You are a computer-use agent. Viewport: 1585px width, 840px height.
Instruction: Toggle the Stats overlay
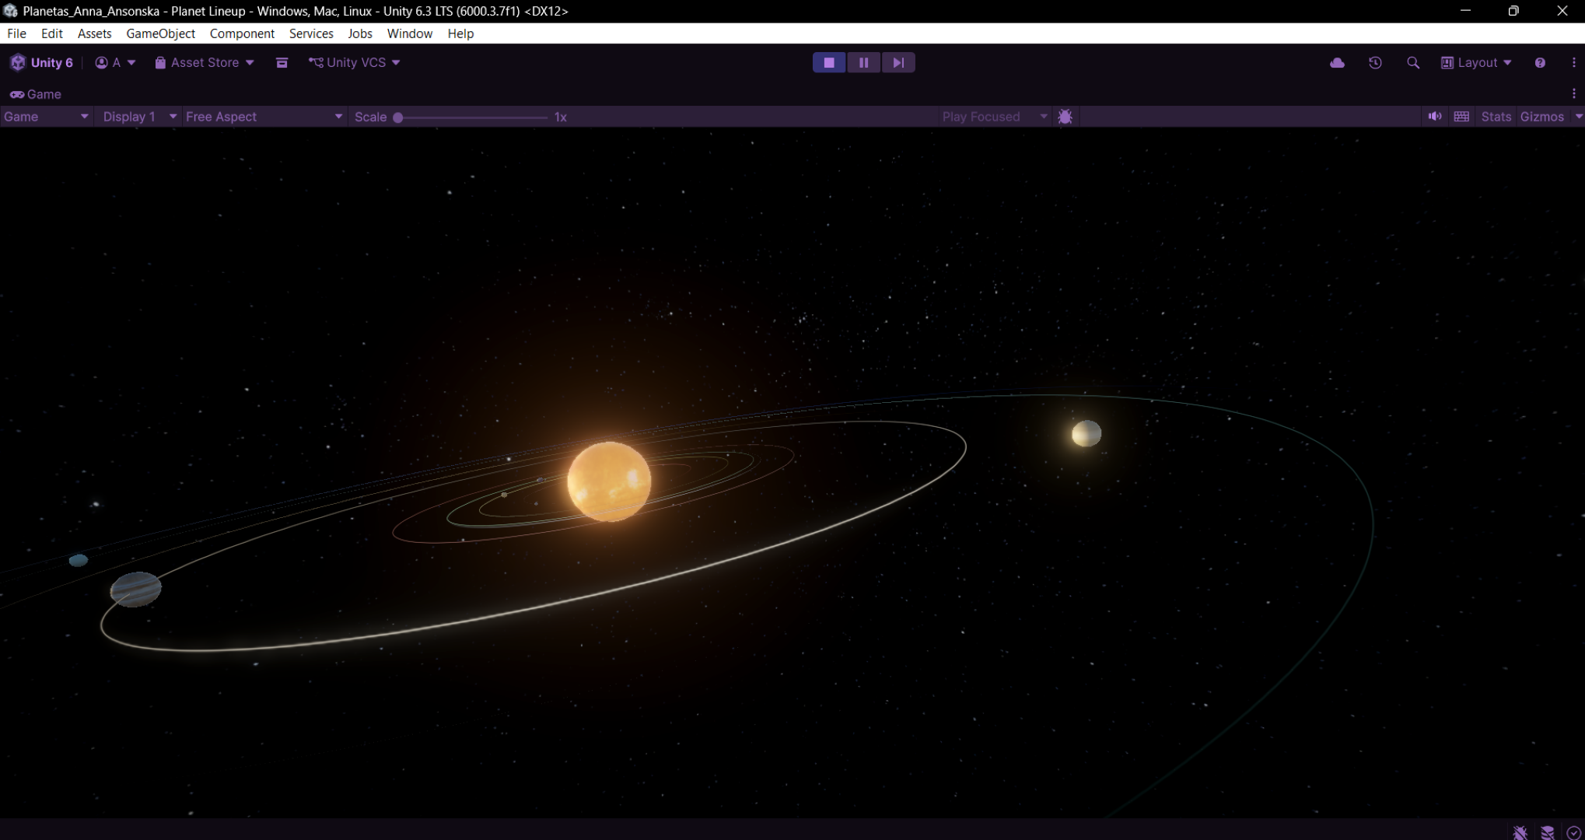(1496, 117)
